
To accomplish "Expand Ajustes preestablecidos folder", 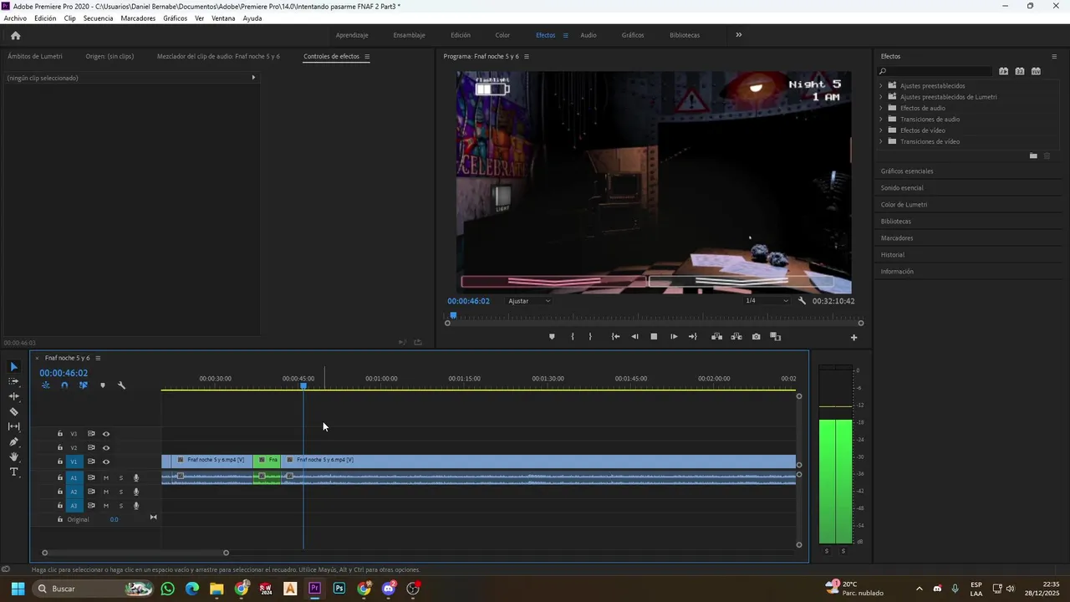I will pos(881,86).
